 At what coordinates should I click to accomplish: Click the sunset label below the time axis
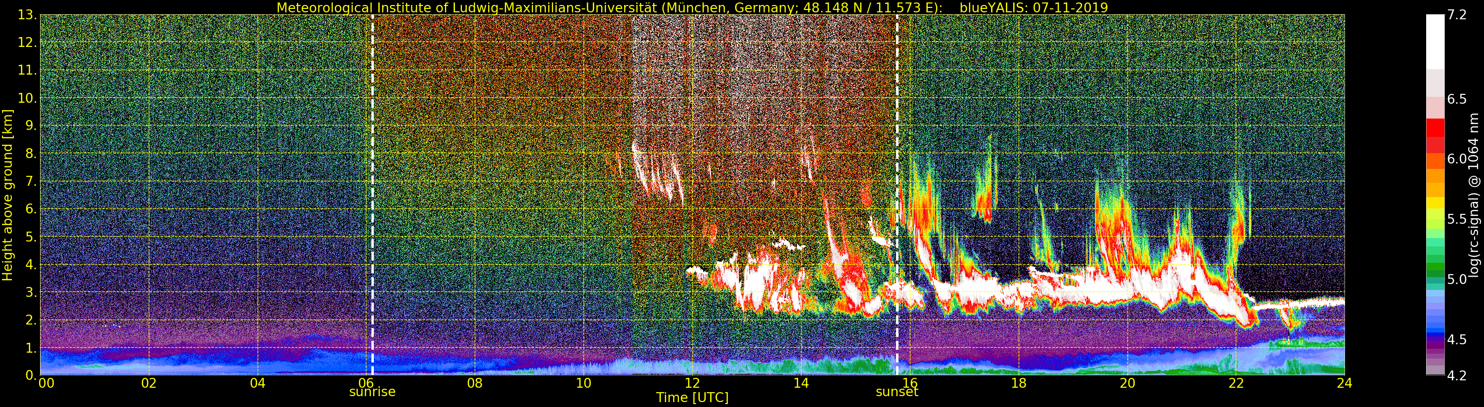click(x=897, y=392)
